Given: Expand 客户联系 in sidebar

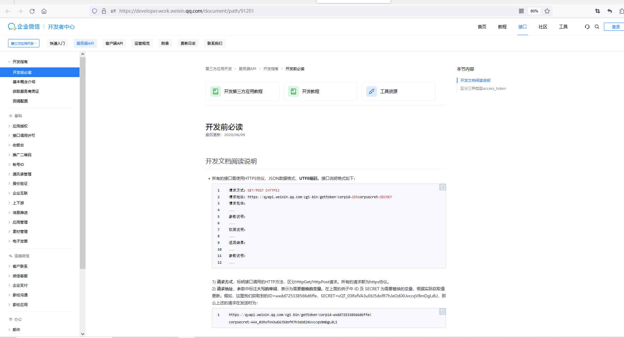Looking at the screenshot, I should click(x=20, y=266).
